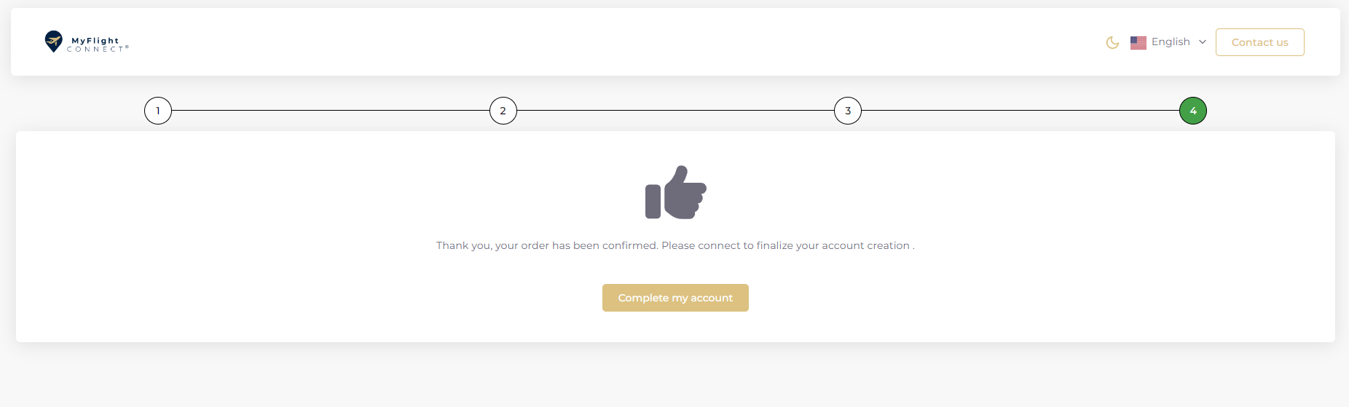The width and height of the screenshot is (1349, 407).
Task: Click the US flag icon
Action: 1138,42
